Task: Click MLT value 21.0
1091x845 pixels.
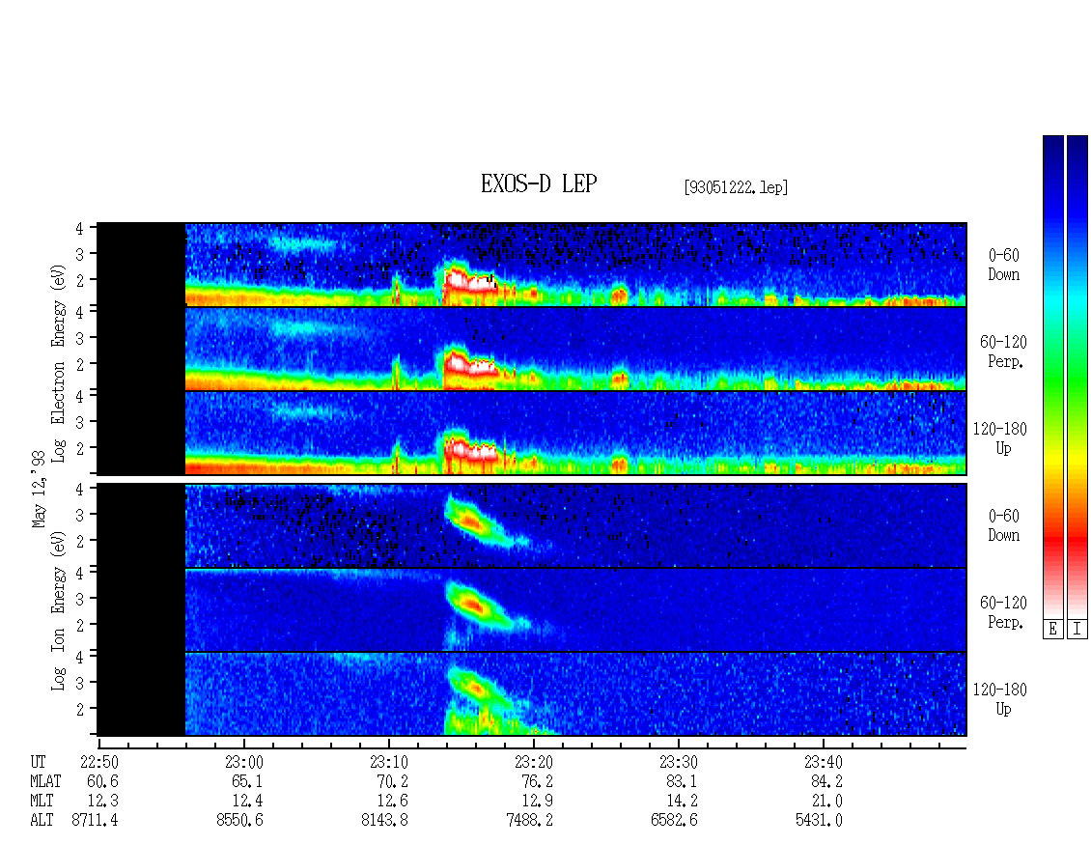Action: (x=826, y=802)
